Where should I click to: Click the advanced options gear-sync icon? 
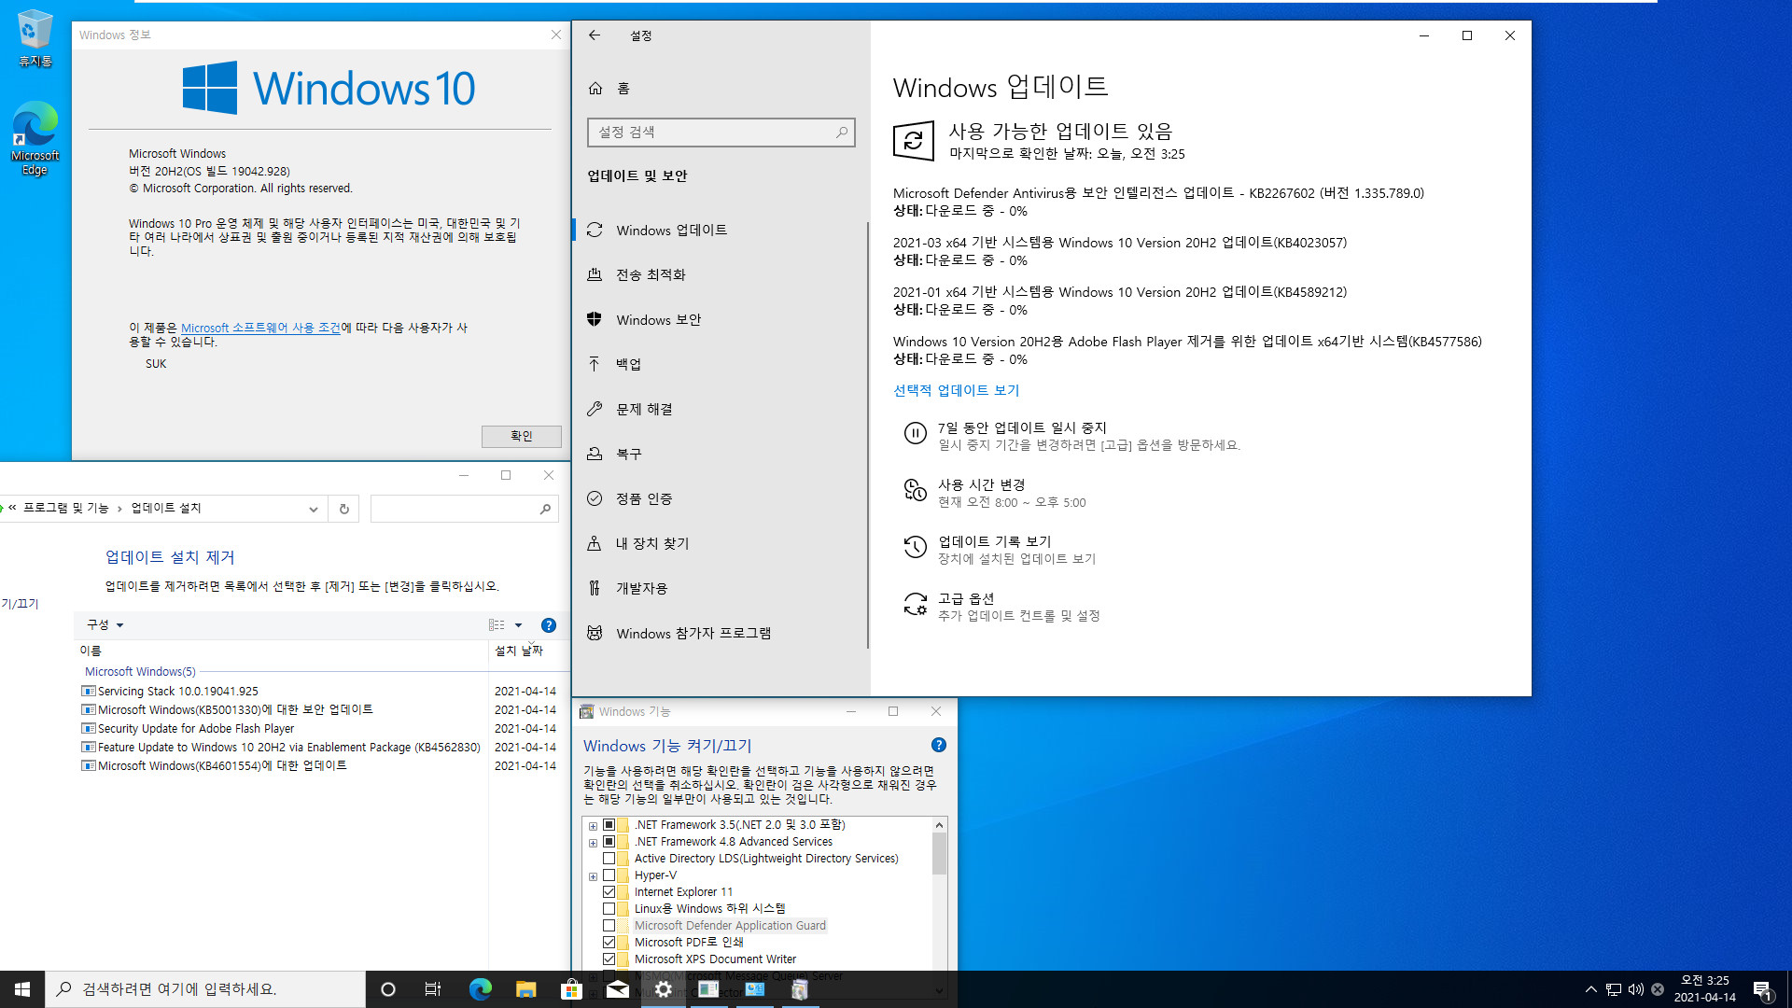click(915, 604)
